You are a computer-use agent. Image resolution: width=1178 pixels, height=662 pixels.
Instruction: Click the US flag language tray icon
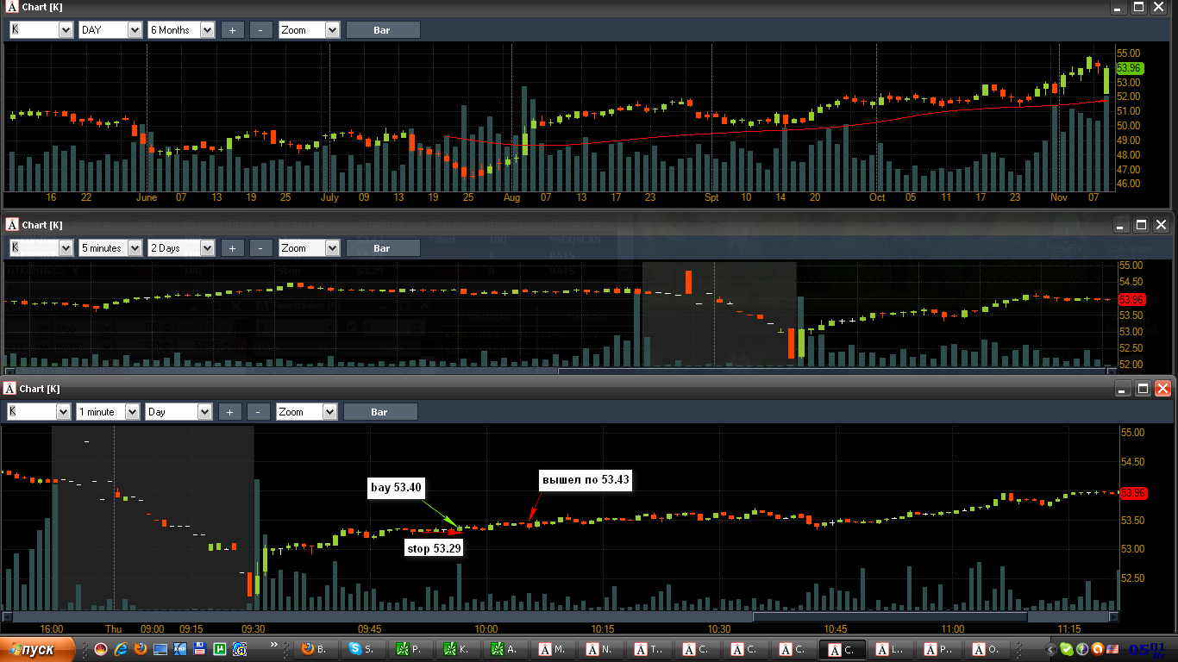click(1112, 649)
